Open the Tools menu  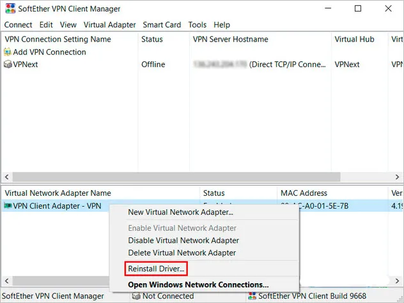coord(197,25)
